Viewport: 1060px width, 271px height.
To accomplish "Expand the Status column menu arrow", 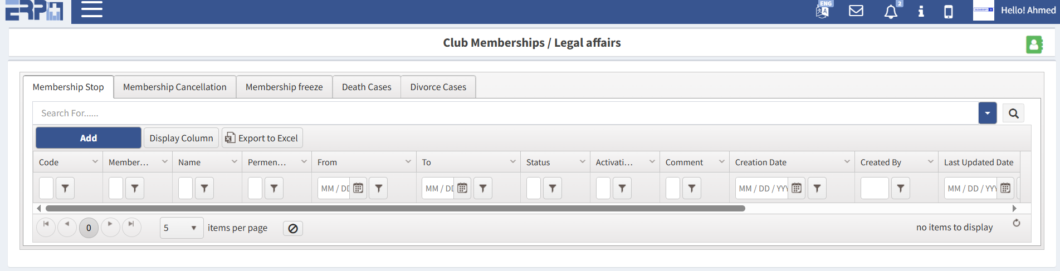I will [x=582, y=162].
